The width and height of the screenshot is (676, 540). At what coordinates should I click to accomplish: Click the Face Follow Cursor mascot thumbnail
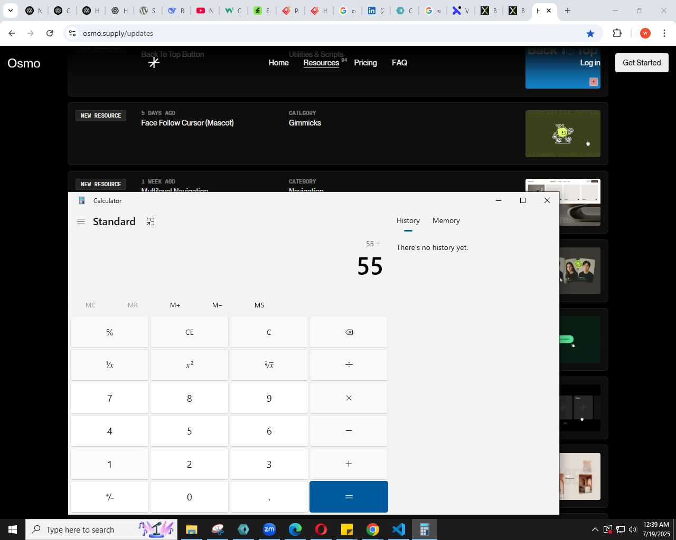pos(563,133)
